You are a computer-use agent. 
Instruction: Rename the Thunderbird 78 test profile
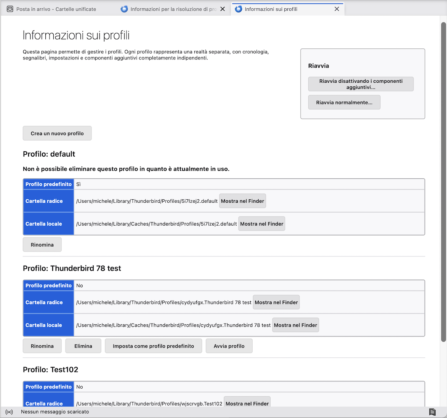[42, 346]
